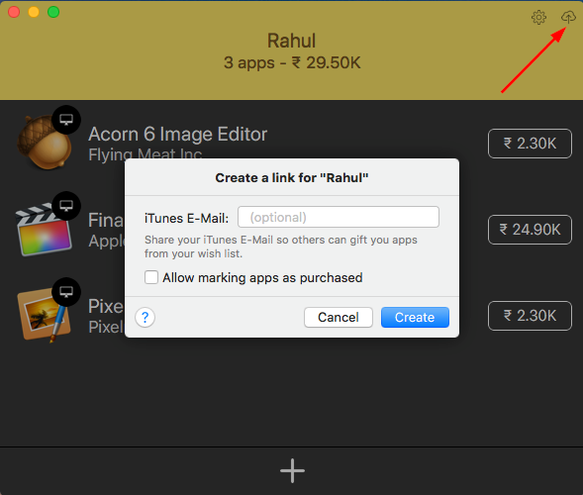
Task: Add a new app with the plus icon
Action: coord(292,470)
